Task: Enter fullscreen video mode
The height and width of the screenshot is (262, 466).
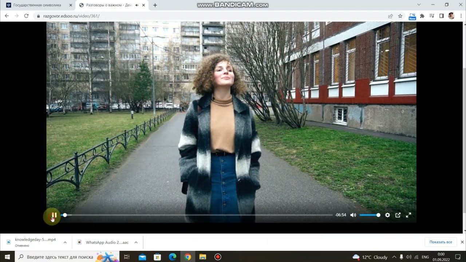Action: point(408,215)
